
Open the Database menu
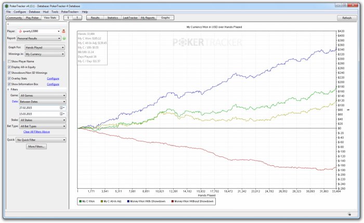[34, 12]
